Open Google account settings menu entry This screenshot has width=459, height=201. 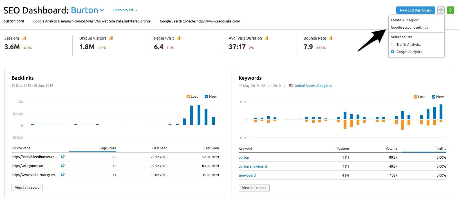tap(409, 28)
